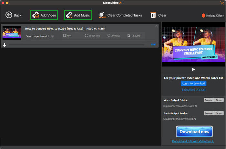Browse for Audio Output Folder

209,113
